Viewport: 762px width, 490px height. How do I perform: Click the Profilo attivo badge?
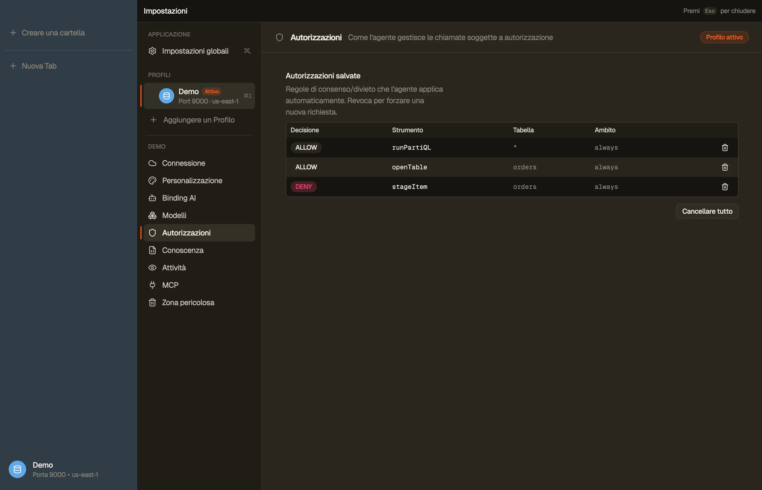pyautogui.click(x=724, y=37)
